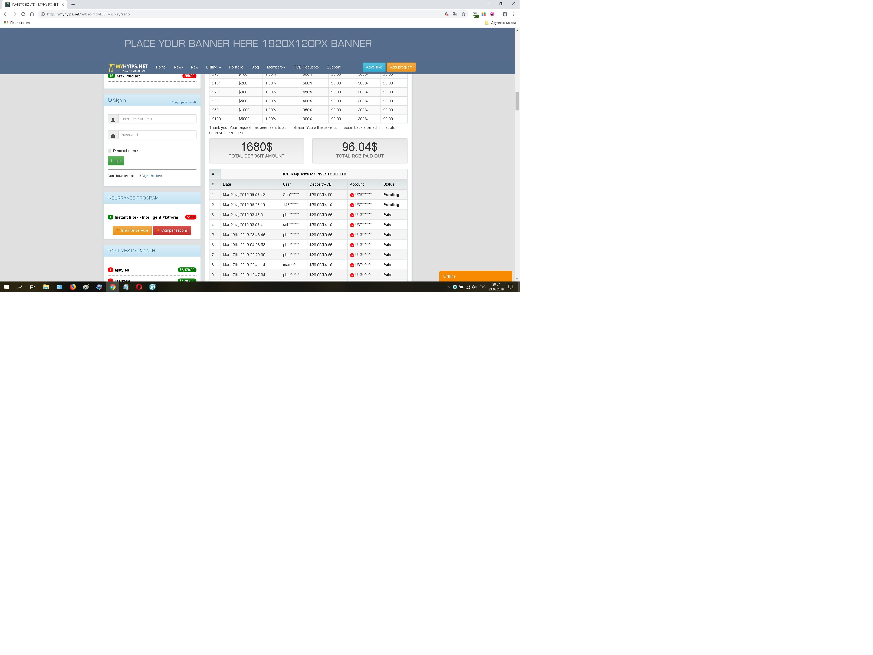Click the Forgot password link
This screenshot has width=873, height=655.
183,102
